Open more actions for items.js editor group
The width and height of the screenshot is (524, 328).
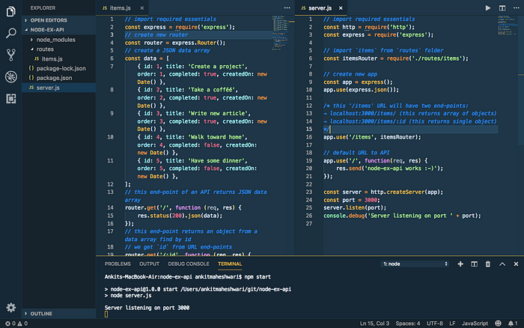tap(287, 7)
